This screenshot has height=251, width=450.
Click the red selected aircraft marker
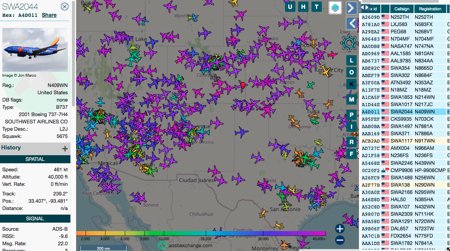pos(243,85)
